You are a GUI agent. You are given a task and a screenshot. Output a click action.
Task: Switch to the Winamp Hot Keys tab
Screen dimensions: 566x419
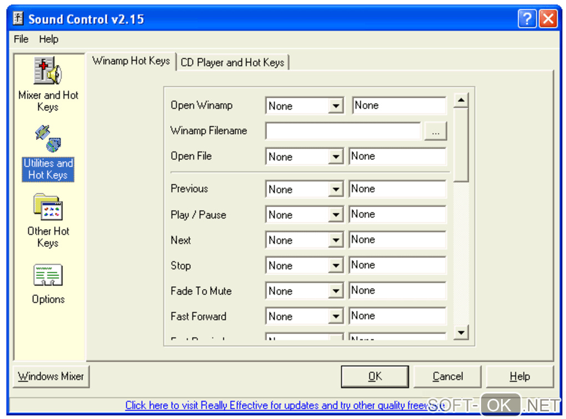tap(131, 61)
